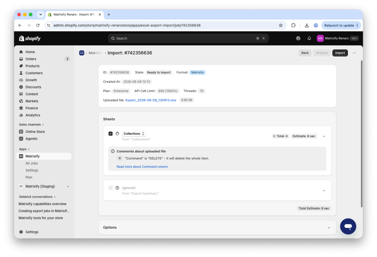
Task: Open the more actions ellipsis menu
Action: point(355,53)
